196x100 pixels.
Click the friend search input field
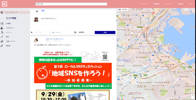click(71, 4)
